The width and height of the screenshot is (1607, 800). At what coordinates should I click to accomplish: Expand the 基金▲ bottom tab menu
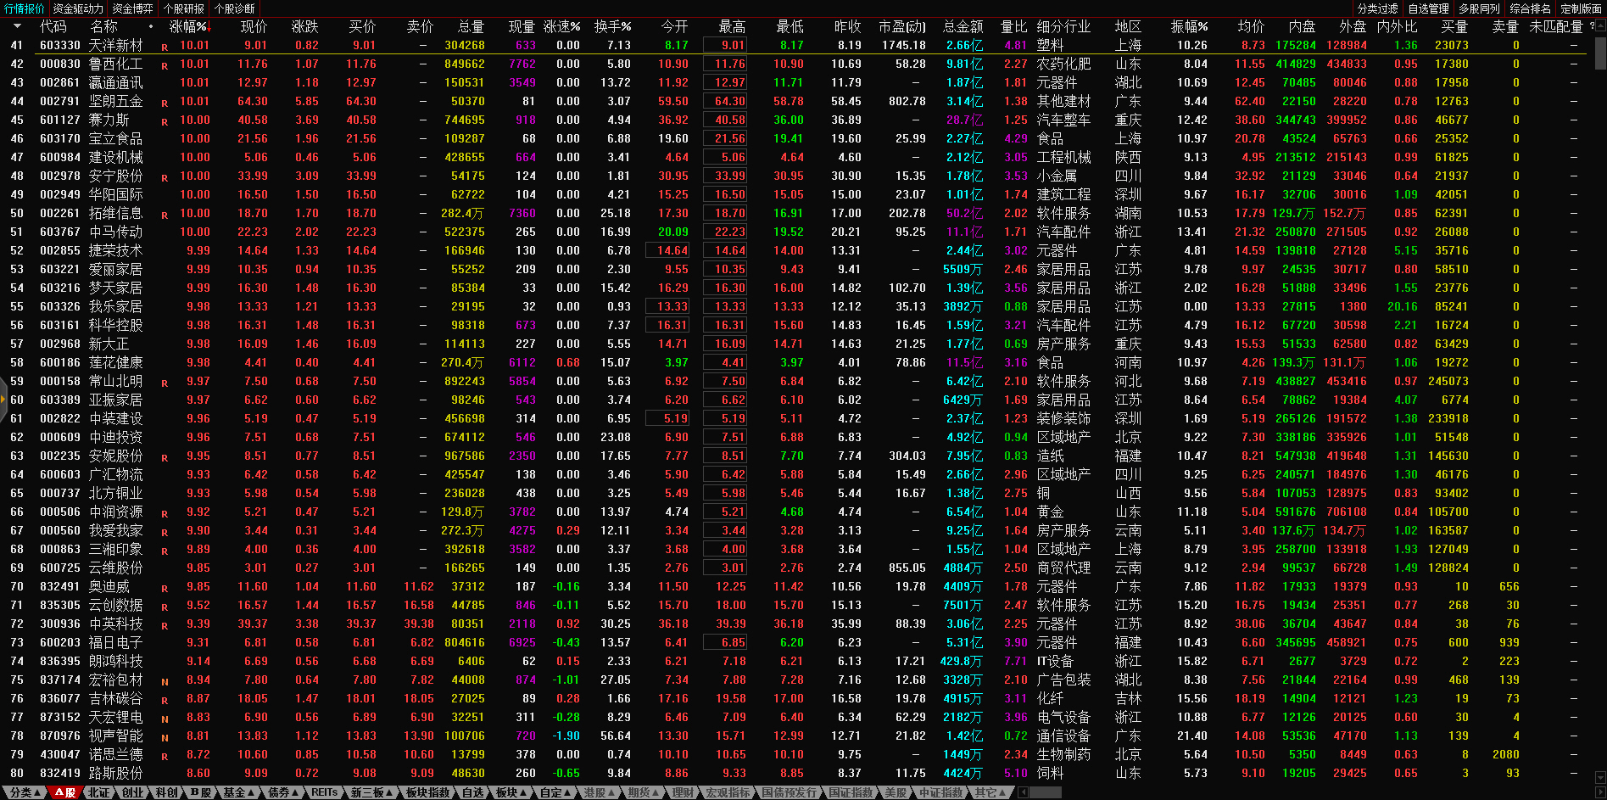[x=238, y=792]
